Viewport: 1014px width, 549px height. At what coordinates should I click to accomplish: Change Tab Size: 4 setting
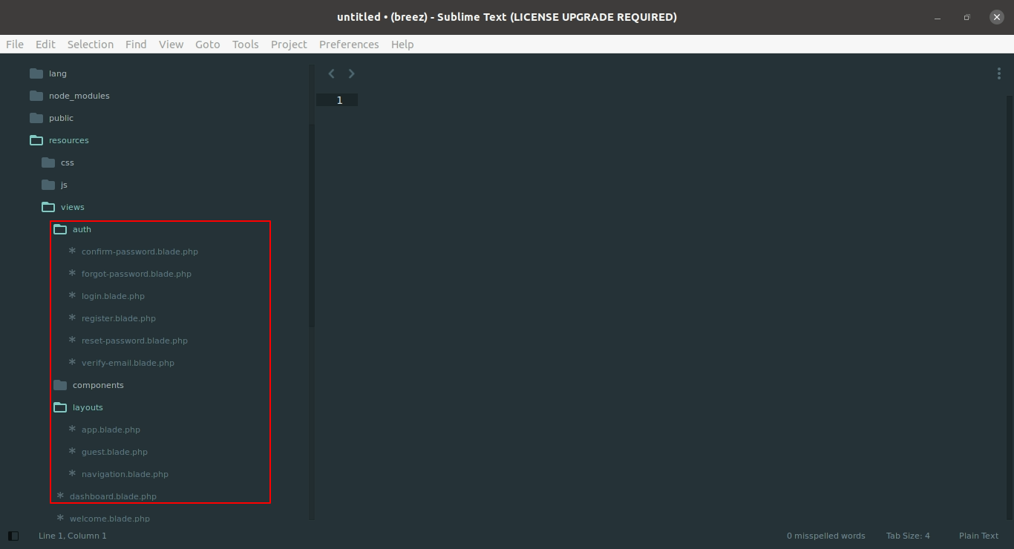(x=907, y=536)
